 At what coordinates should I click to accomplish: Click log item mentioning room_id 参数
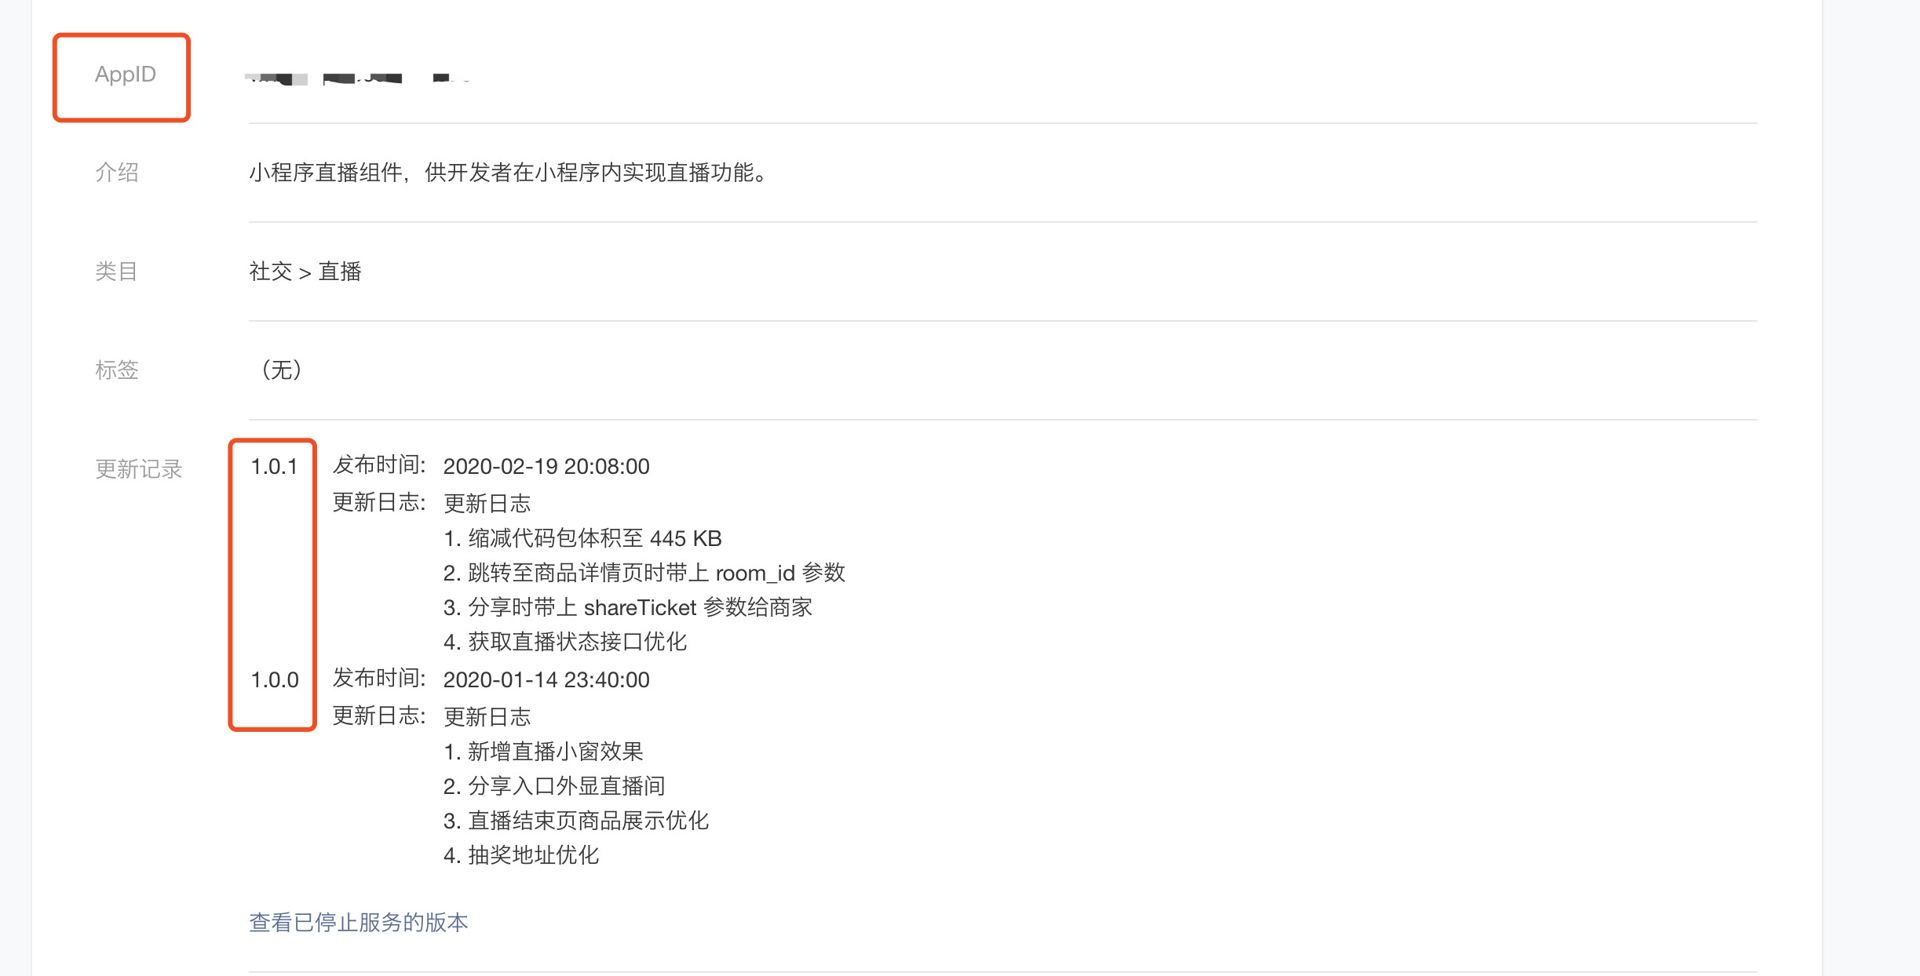tap(644, 573)
